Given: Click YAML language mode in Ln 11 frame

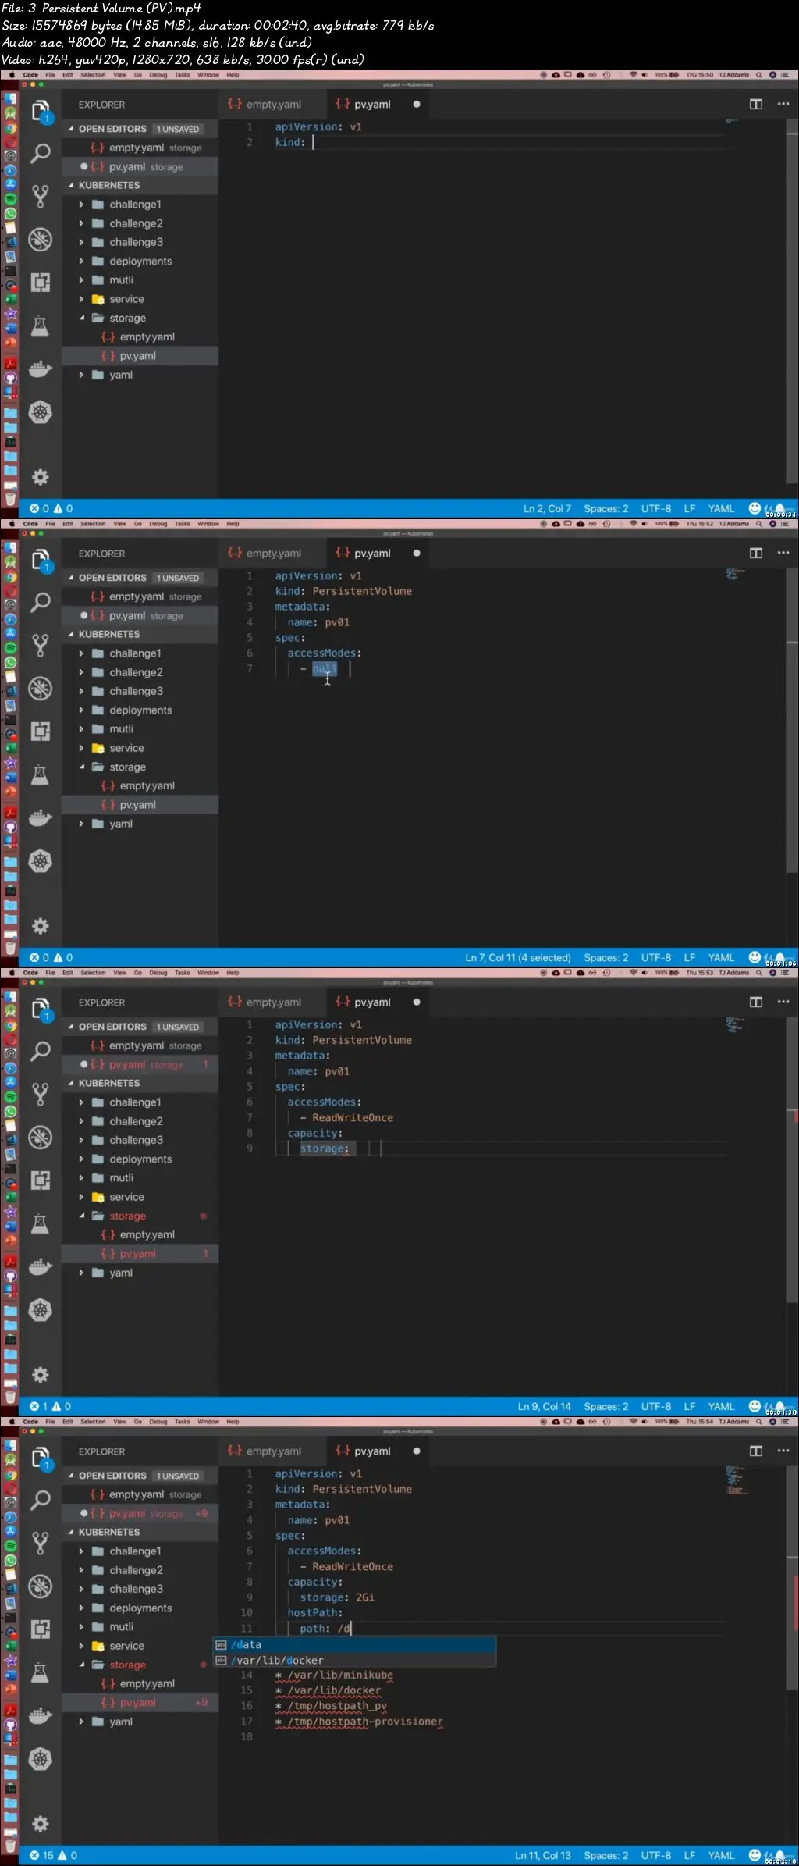Looking at the screenshot, I should click(x=721, y=1855).
